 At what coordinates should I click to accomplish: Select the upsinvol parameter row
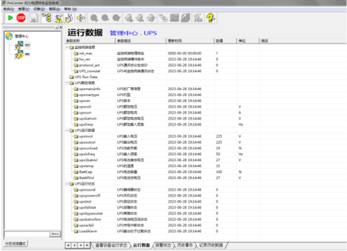tap(86, 136)
